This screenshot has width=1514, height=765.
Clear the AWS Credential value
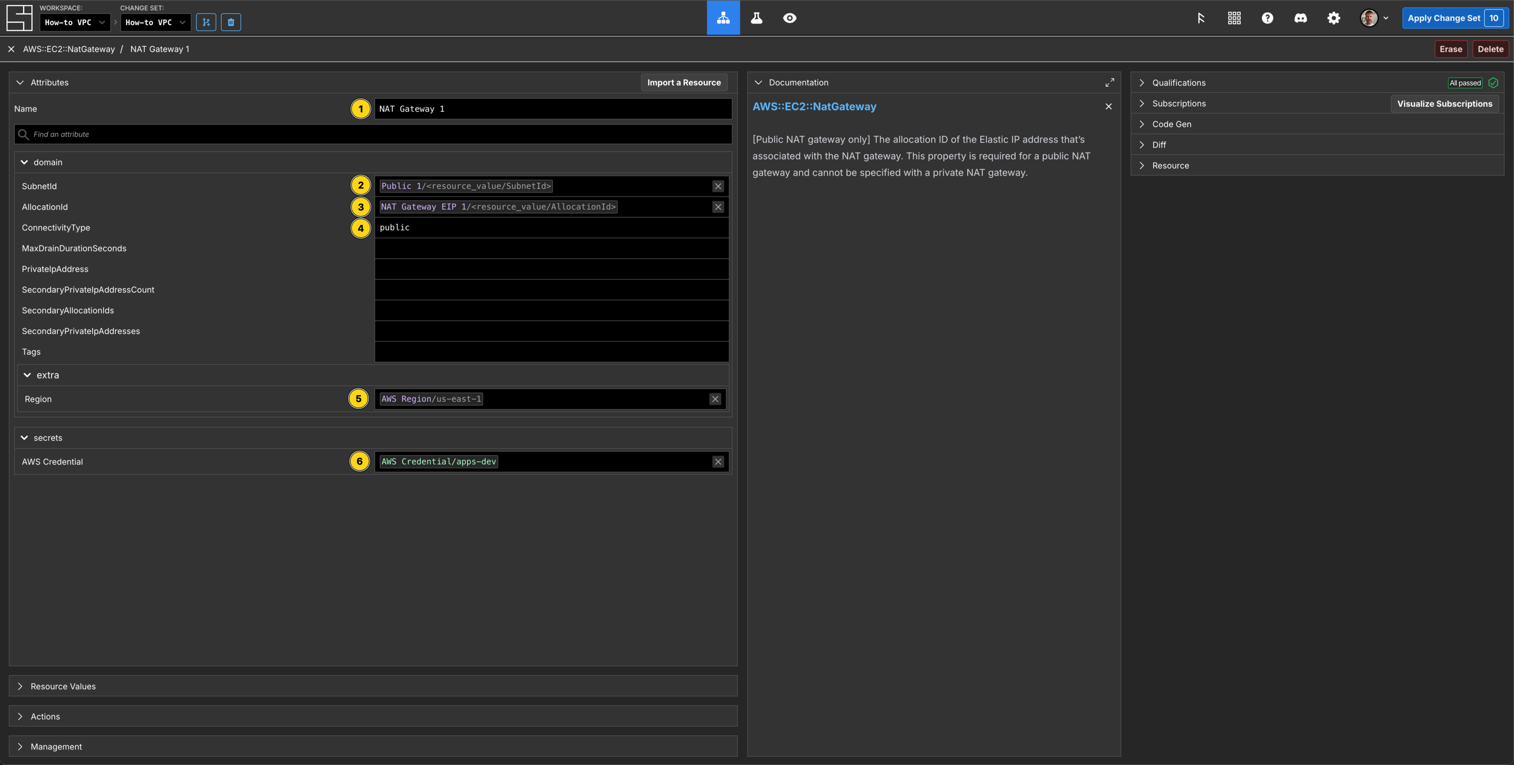coord(718,461)
